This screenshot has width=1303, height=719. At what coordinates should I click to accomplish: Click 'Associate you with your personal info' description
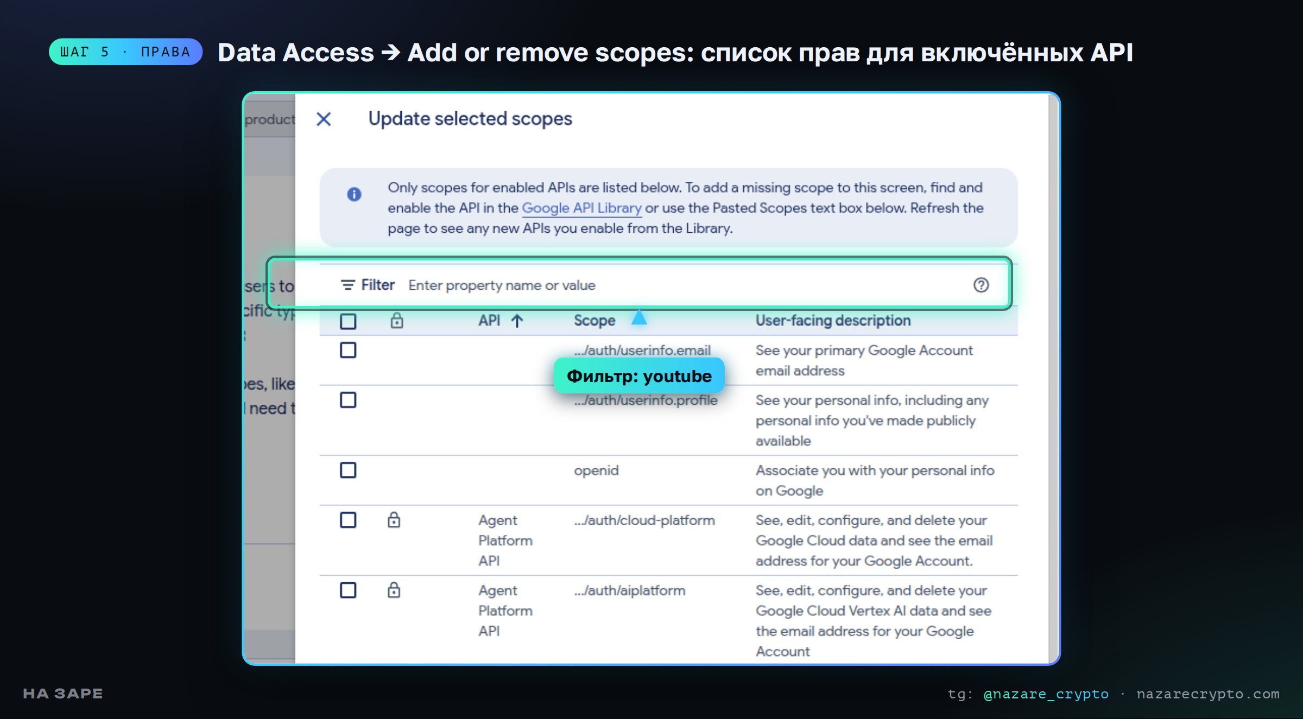point(875,480)
